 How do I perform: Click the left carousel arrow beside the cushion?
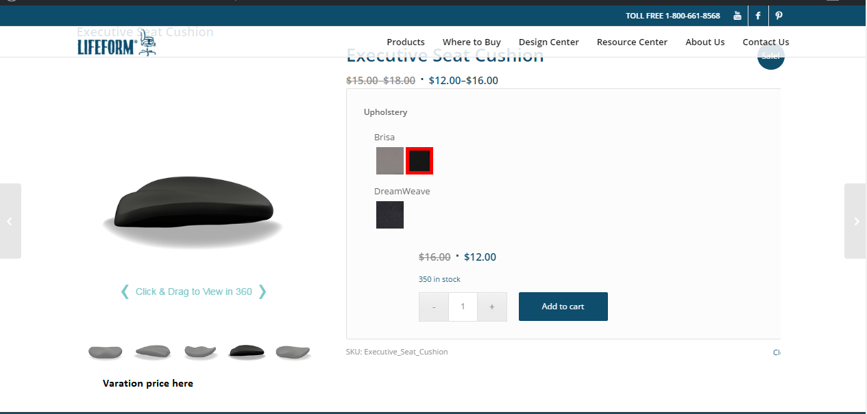(10, 221)
